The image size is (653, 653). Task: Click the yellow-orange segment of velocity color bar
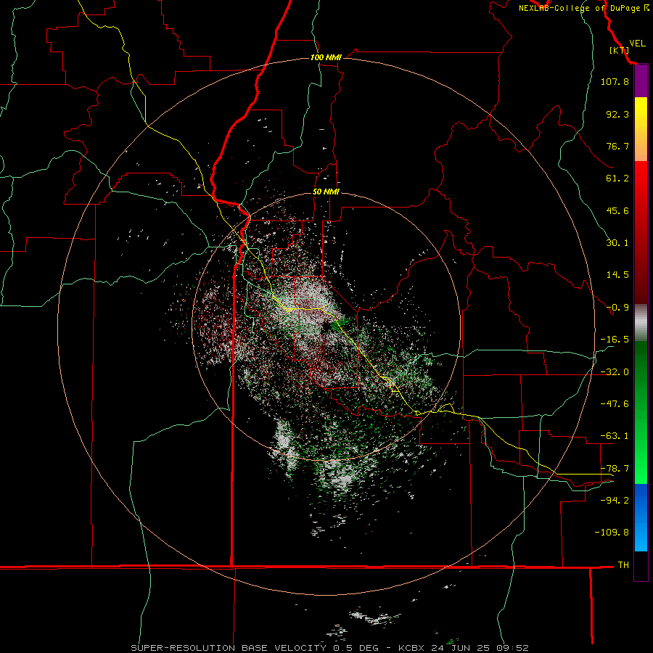(x=641, y=129)
